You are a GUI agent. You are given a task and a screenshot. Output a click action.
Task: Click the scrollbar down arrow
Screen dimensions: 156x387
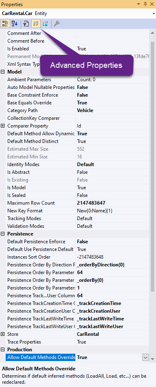[x=152, y=359]
